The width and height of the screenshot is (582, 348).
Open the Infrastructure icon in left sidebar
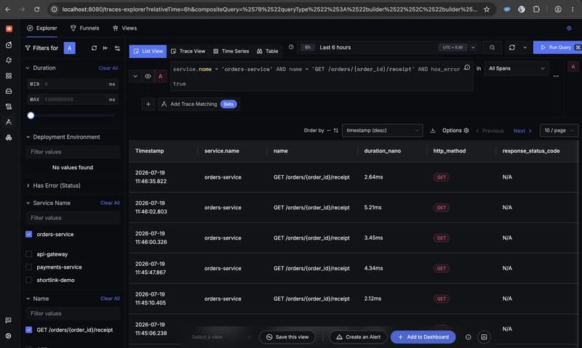[x=9, y=137]
